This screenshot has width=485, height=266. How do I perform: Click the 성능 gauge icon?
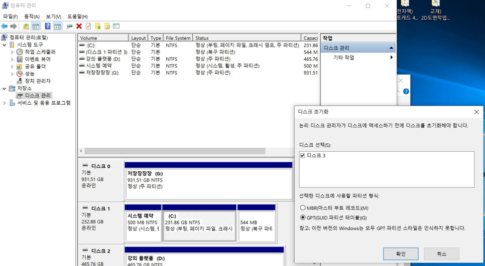click(20, 74)
